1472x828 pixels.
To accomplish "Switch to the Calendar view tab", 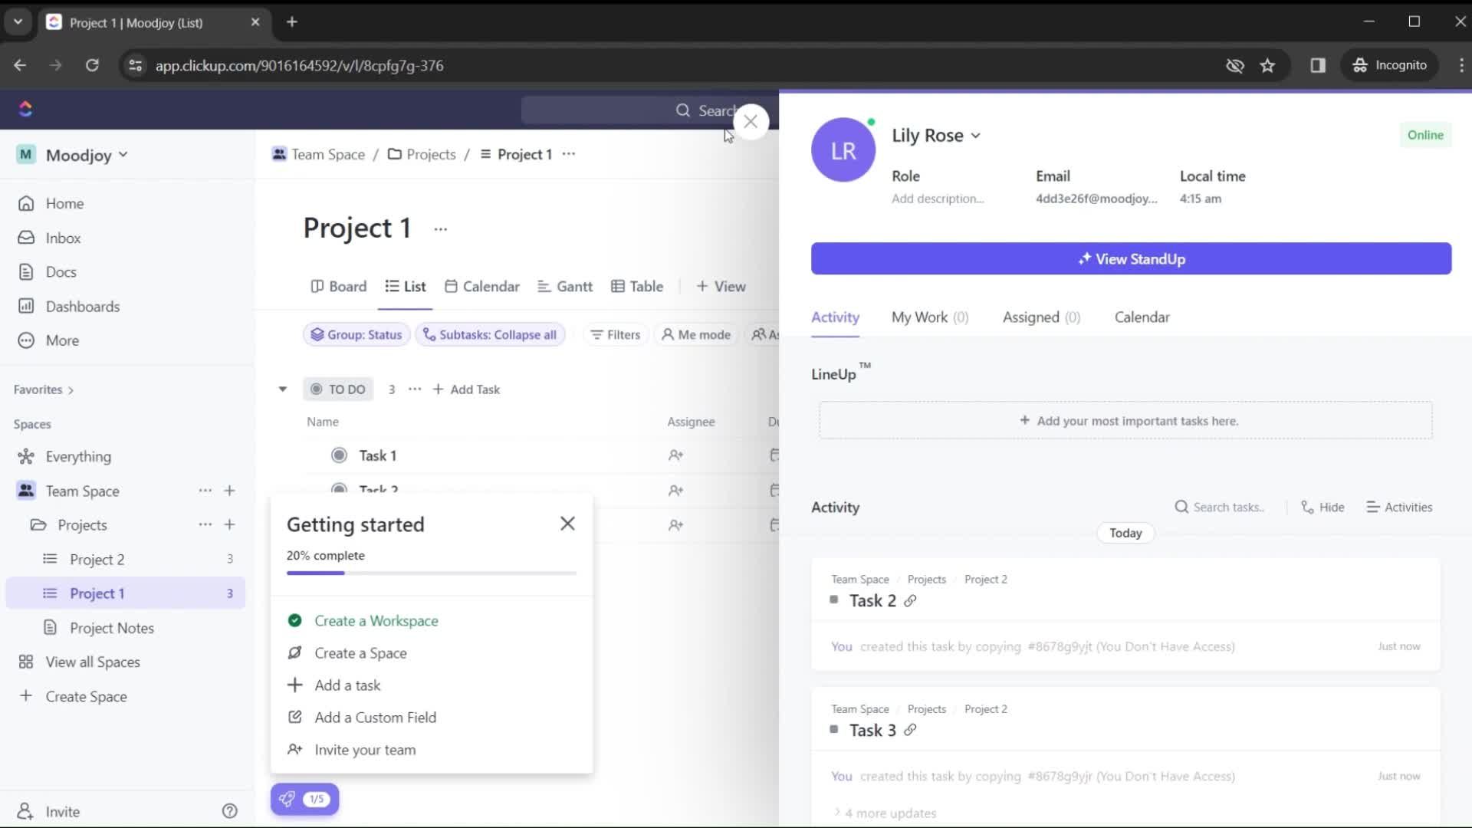I will click(482, 287).
